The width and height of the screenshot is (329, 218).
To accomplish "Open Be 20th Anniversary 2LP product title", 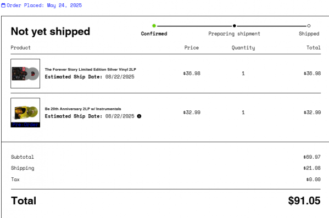I will [x=83, y=109].
